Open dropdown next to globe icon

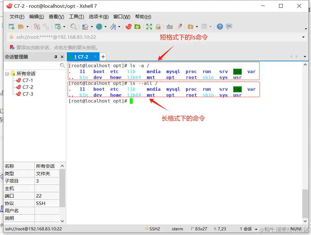point(105,27)
